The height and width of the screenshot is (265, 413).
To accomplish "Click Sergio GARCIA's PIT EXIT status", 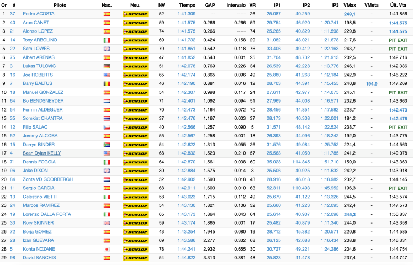I will tap(398, 188).
